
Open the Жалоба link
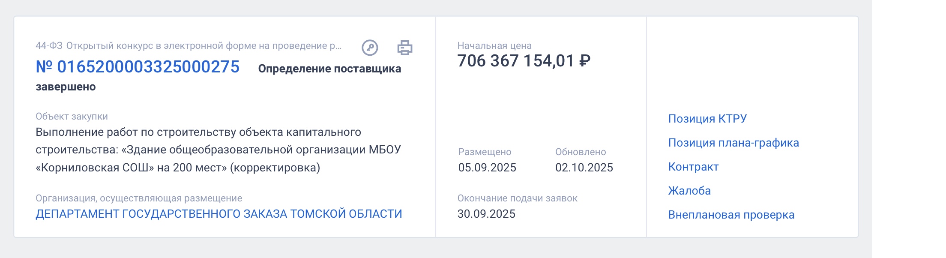[x=689, y=191]
